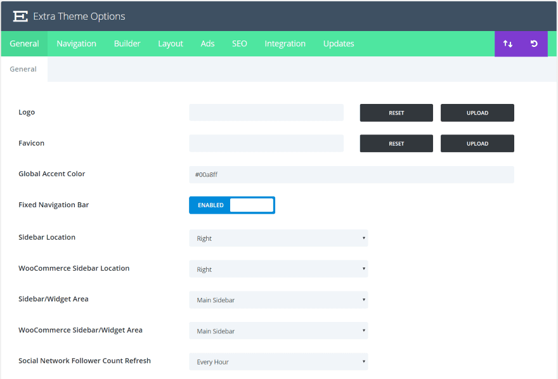Select the Ads tab
The width and height of the screenshot is (558, 379).
(x=207, y=44)
